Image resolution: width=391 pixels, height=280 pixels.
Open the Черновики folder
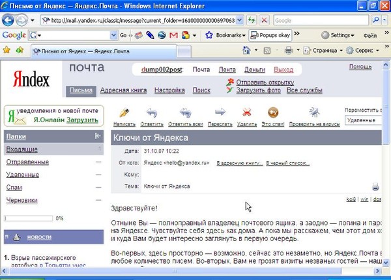(22, 200)
